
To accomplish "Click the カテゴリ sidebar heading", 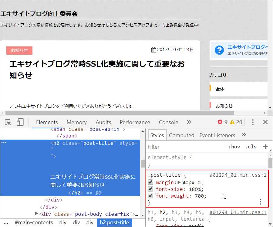I will click(x=218, y=75).
